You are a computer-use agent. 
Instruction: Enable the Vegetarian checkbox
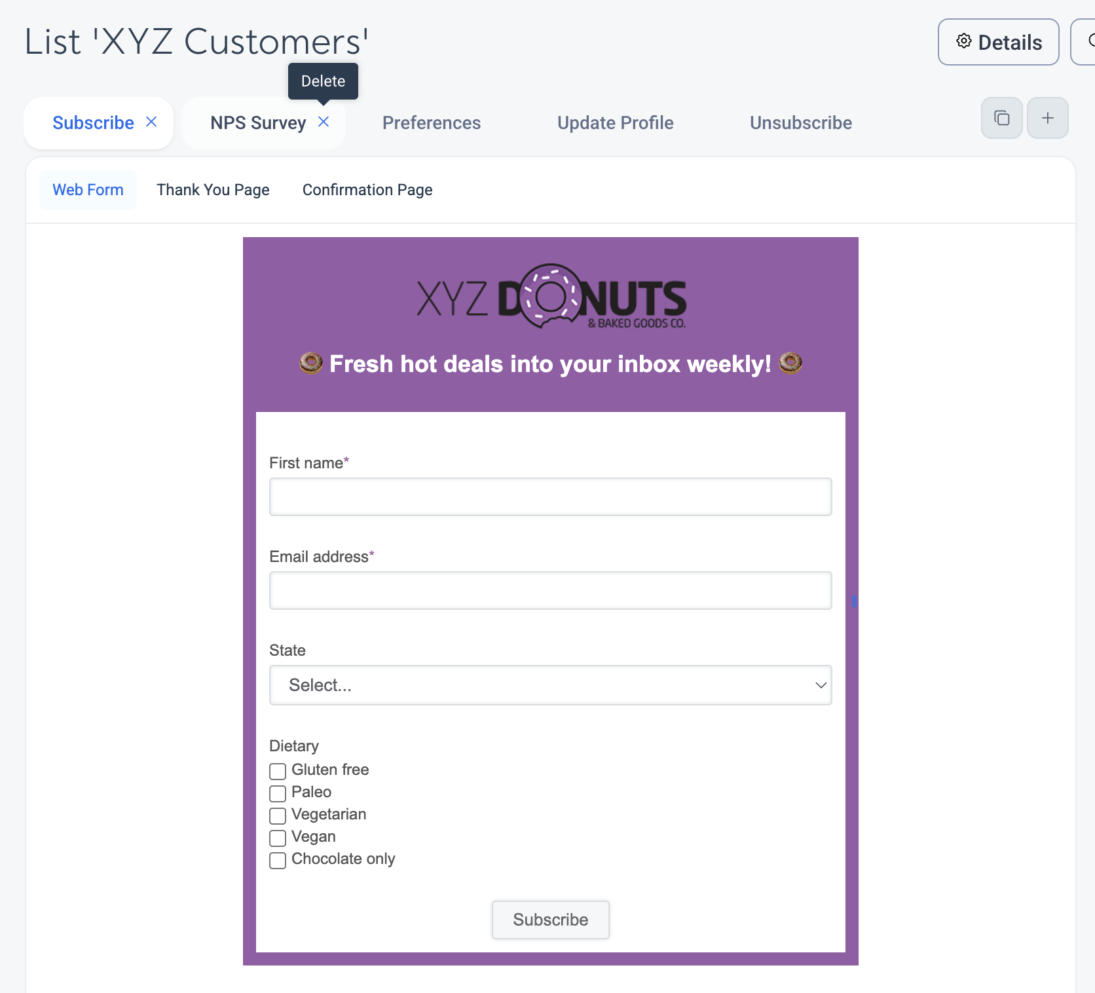pyautogui.click(x=278, y=815)
